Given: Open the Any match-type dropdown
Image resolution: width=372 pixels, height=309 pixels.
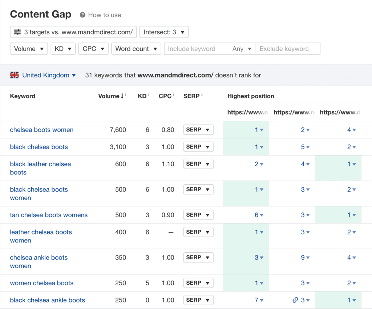Looking at the screenshot, I should (x=242, y=49).
